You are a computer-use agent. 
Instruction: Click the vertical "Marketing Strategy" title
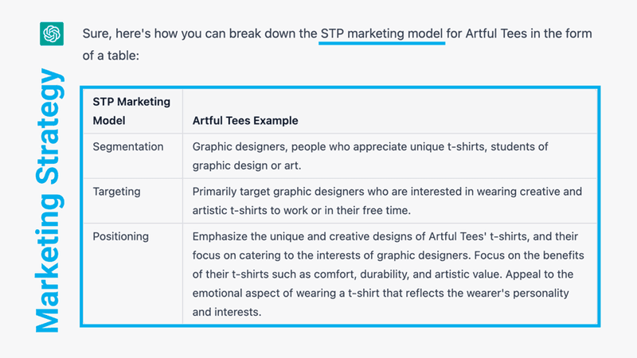pyautogui.click(x=48, y=201)
